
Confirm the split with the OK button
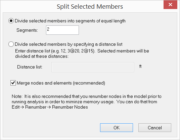click(x=117, y=128)
